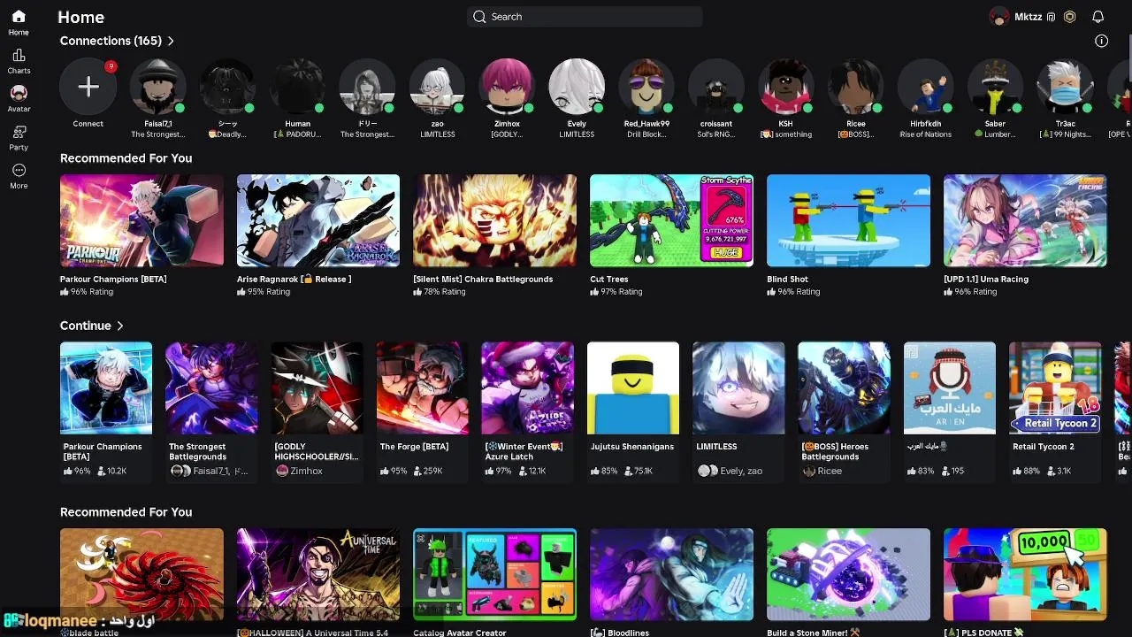Viewport: 1132px width, 637px height.
Task: Open Saber's connection avatar
Action: pos(996,87)
